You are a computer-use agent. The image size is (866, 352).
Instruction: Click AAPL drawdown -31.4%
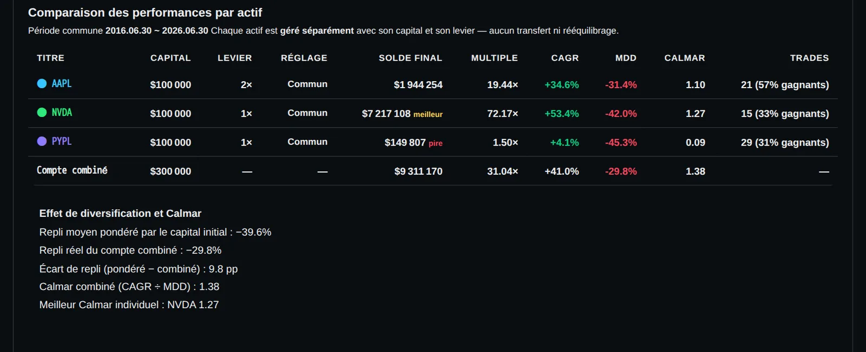(x=621, y=85)
